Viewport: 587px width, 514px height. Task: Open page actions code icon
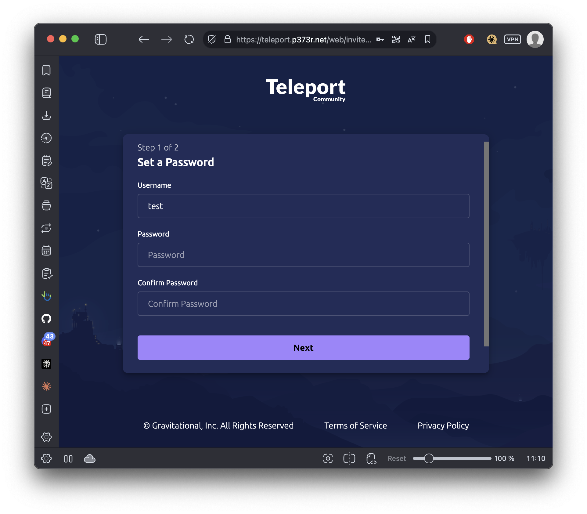pyautogui.click(x=371, y=458)
